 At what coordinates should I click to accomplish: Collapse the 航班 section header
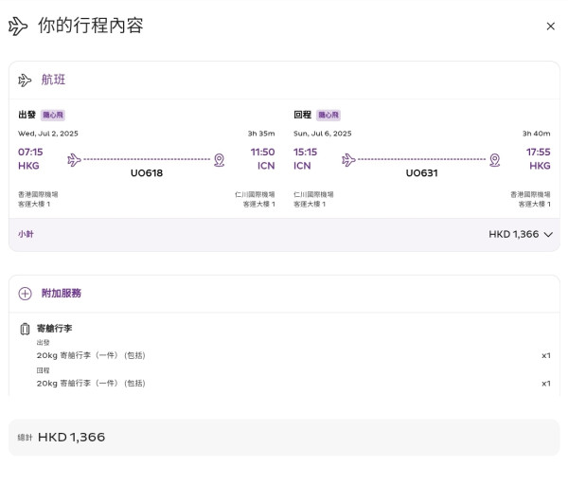coord(284,81)
